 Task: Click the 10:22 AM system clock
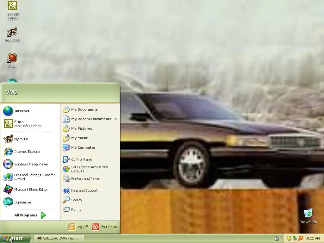(312, 239)
